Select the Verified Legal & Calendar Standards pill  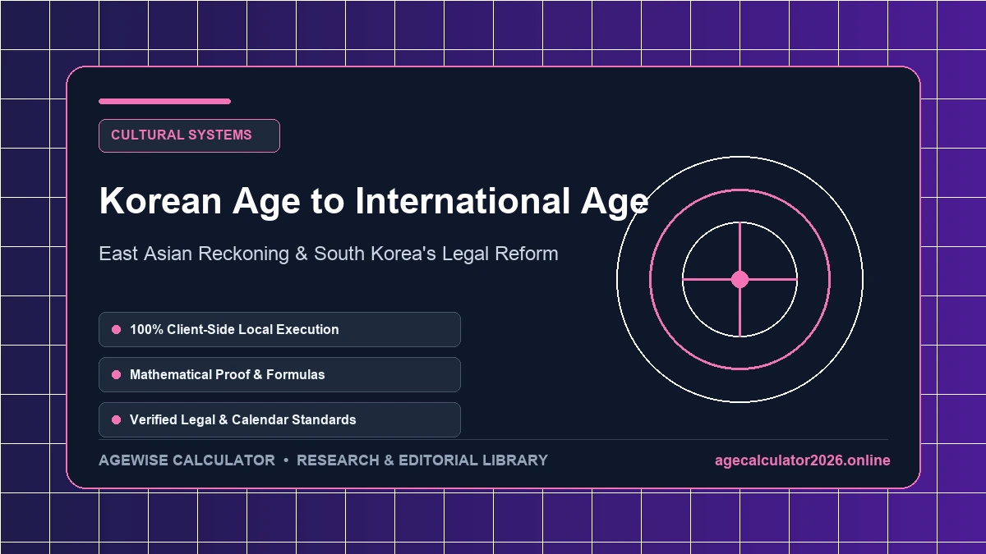(279, 419)
